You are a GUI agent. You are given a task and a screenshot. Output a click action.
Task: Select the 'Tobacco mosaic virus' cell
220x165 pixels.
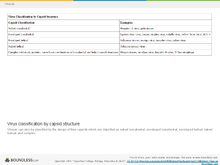point(166,46)
